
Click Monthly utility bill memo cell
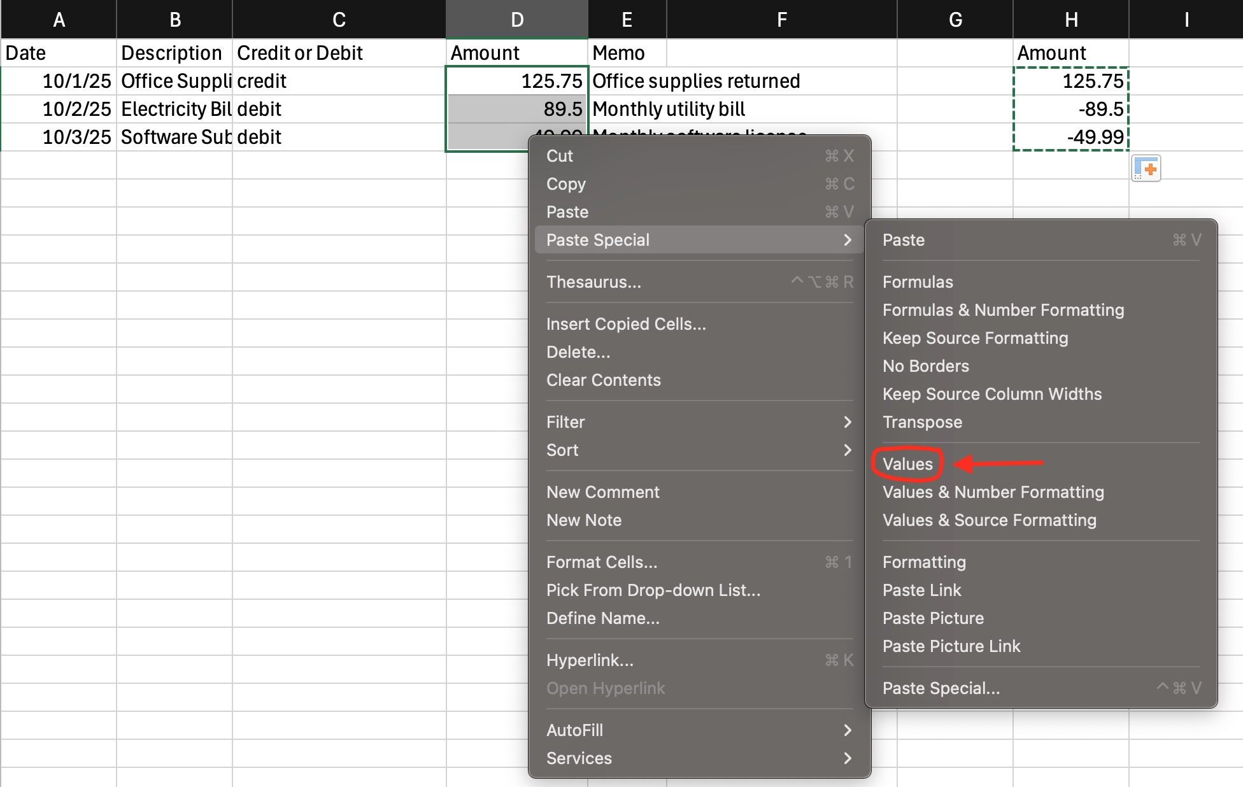(669, 109)
